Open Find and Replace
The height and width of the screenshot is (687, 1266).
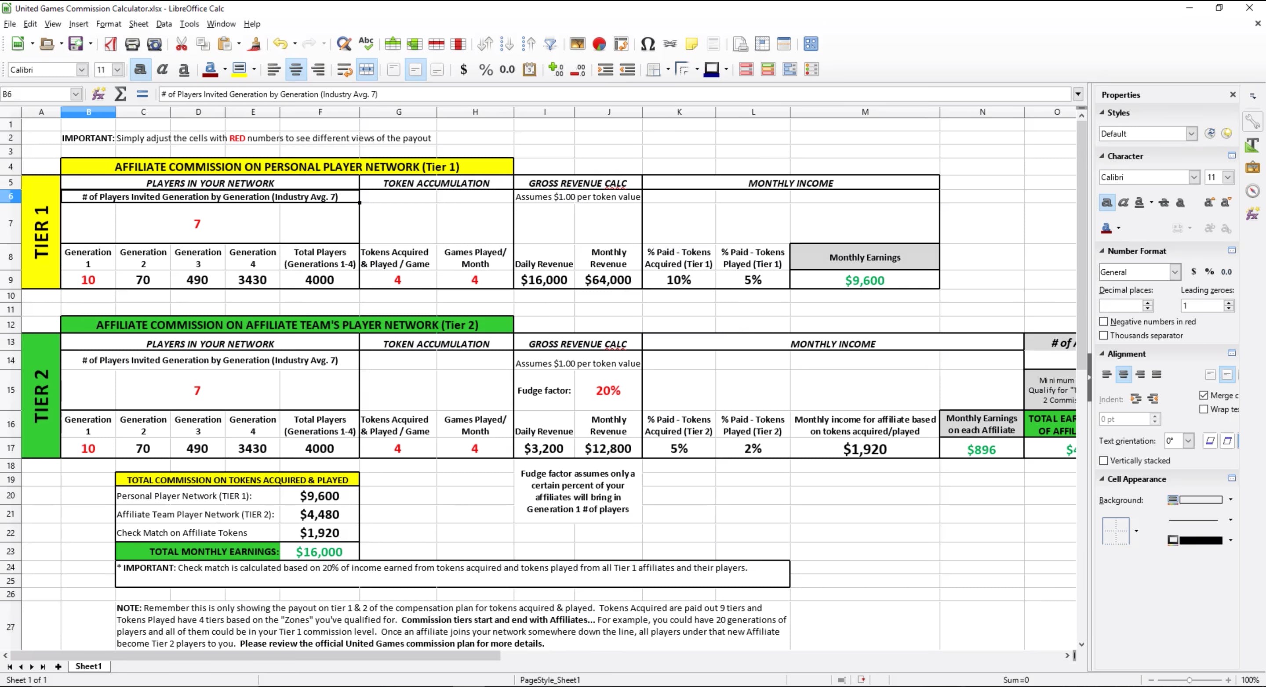tap(344, 44)
